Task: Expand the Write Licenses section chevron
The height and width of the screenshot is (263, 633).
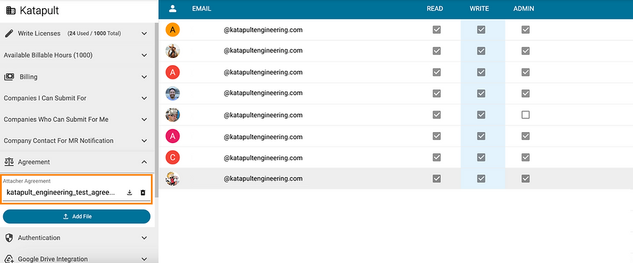Action: tap(144, 34)
